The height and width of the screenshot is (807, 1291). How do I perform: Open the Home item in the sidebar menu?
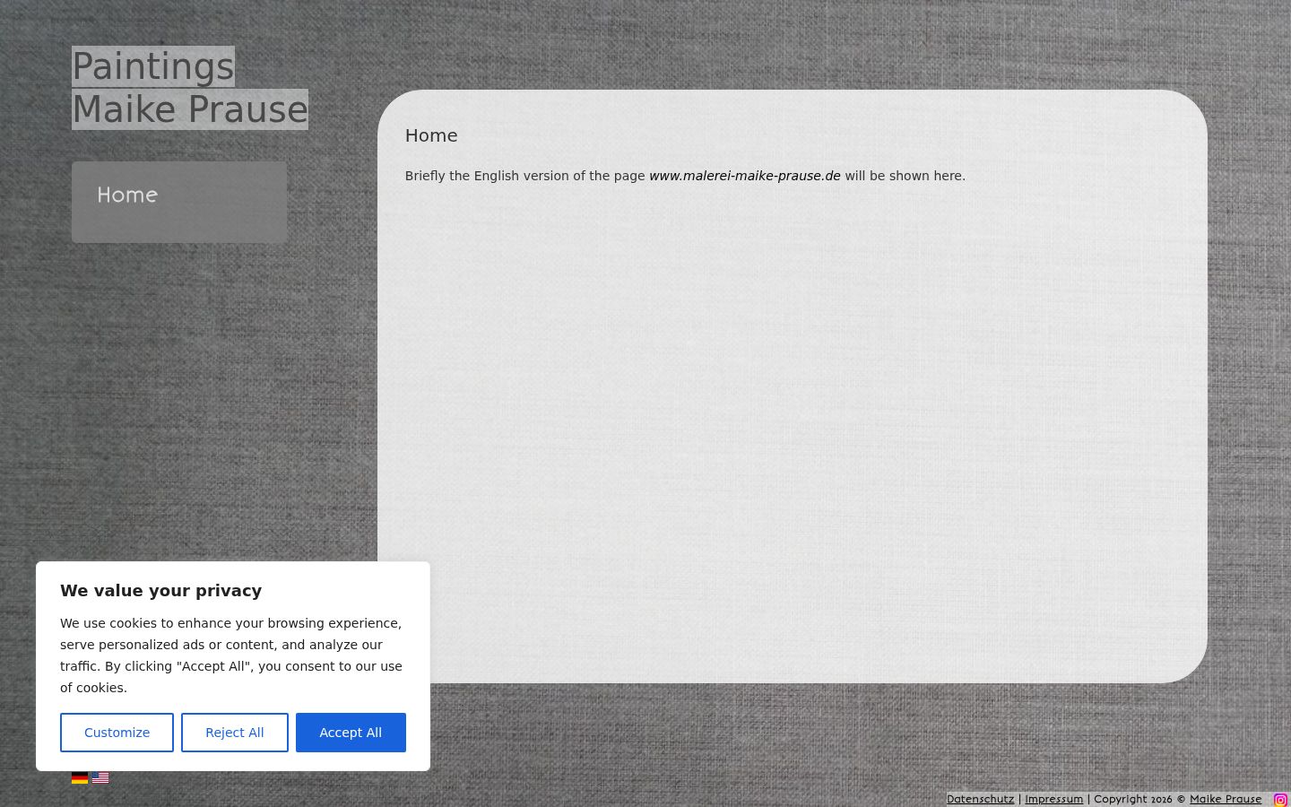pyautogui.click(x=179, y=202)
